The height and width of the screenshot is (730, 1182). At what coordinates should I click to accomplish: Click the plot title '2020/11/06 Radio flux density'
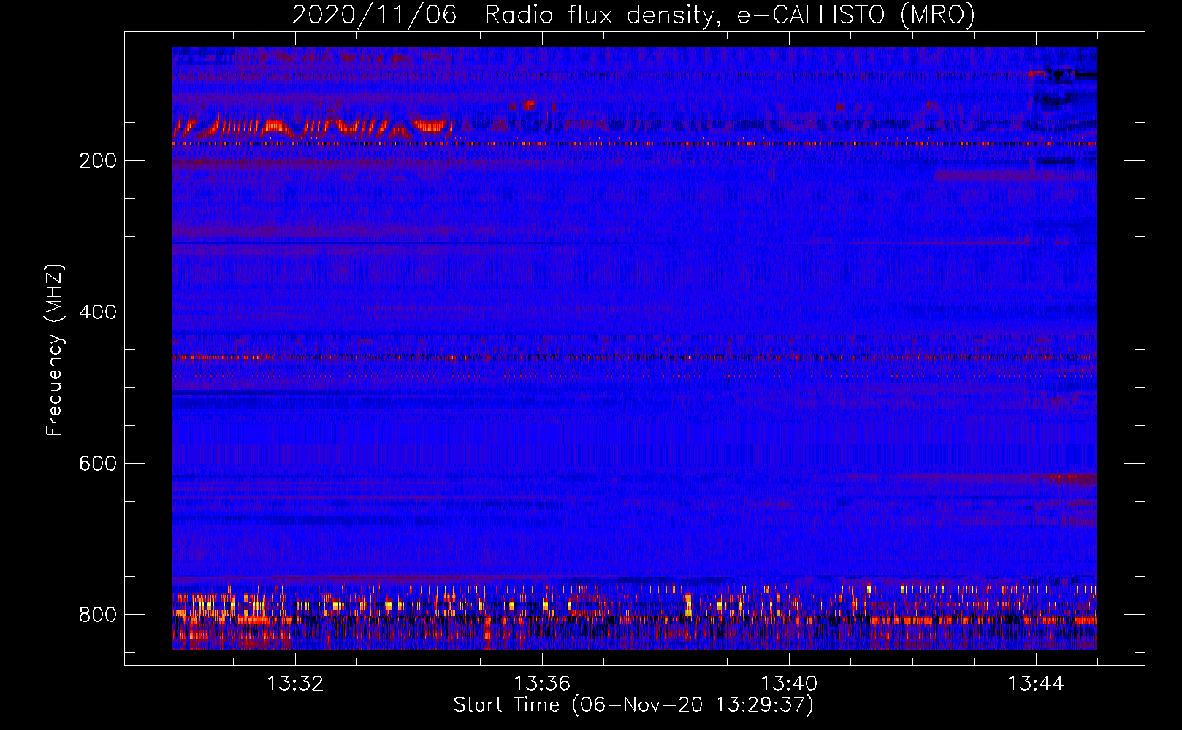[633, 15]
